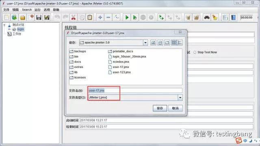This screenshot has width=260, height=146.
Task: Click the Home folder dialog icon
Action: pos(160,43)
